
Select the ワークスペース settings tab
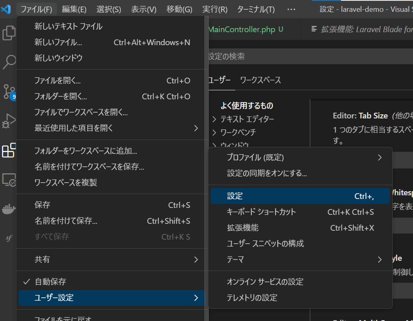tap(260, 80)
